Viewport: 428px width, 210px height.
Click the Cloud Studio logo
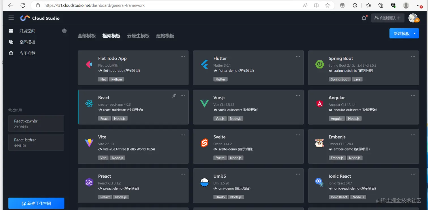40,18
